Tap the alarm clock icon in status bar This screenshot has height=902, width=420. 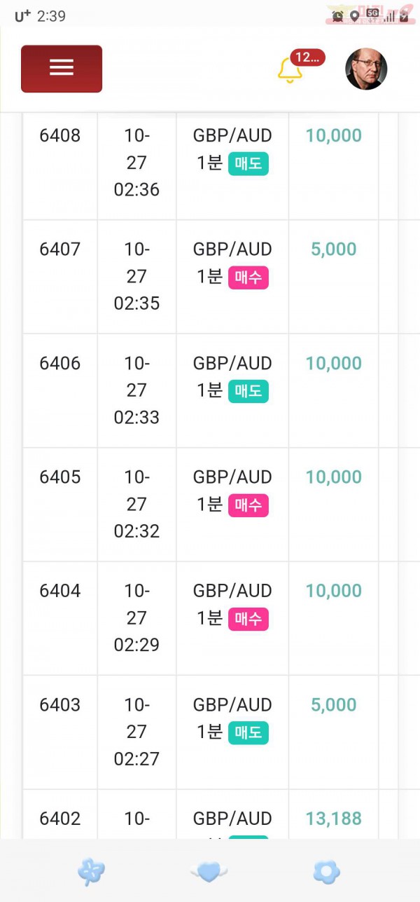pyautogui.click(x=338, y=16)
